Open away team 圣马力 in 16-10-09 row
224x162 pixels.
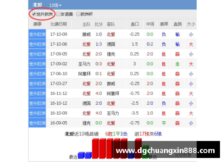coord(113,113)
